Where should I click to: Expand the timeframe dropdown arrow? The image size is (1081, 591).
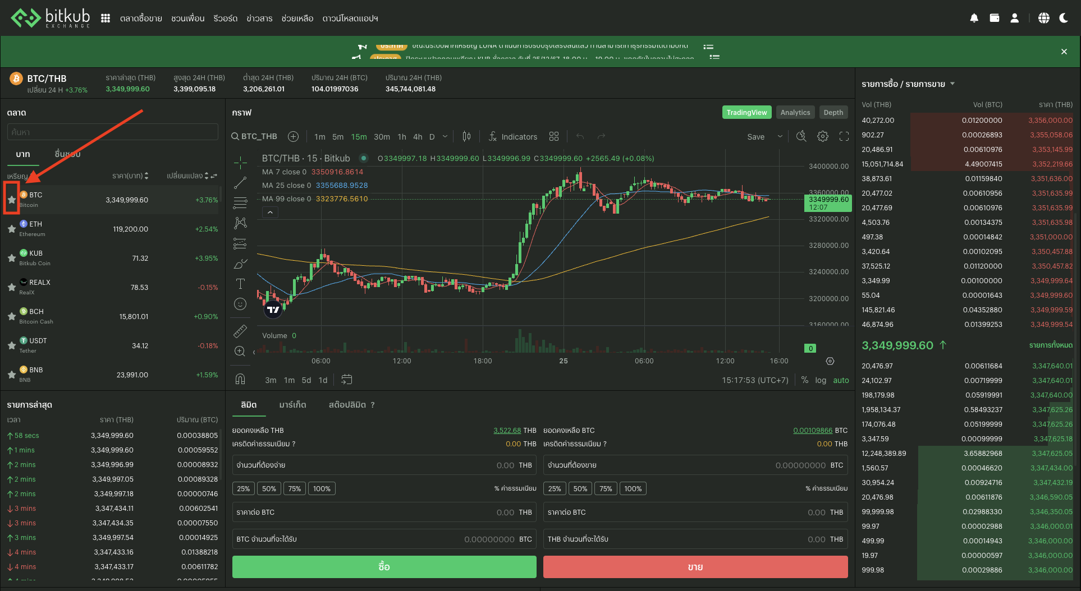(x=445, y=136)
